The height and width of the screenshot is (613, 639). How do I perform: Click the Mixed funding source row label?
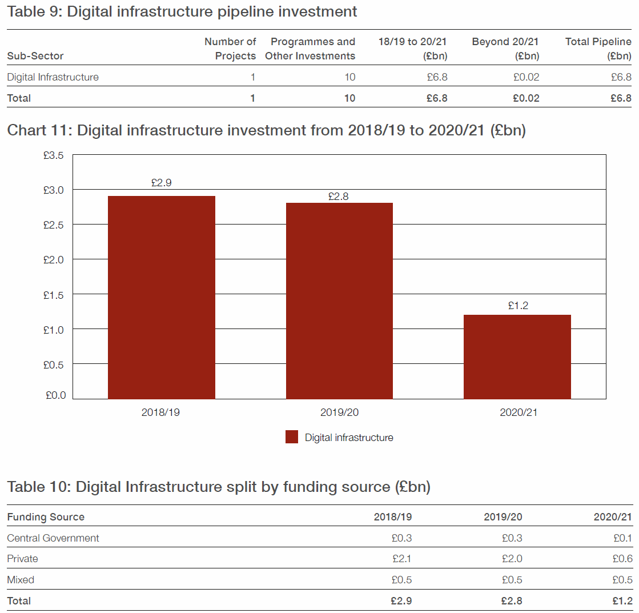tap(21, 580)
